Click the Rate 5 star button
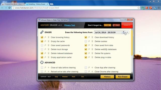This screenshot has height=90, width=161. (107, 25)
